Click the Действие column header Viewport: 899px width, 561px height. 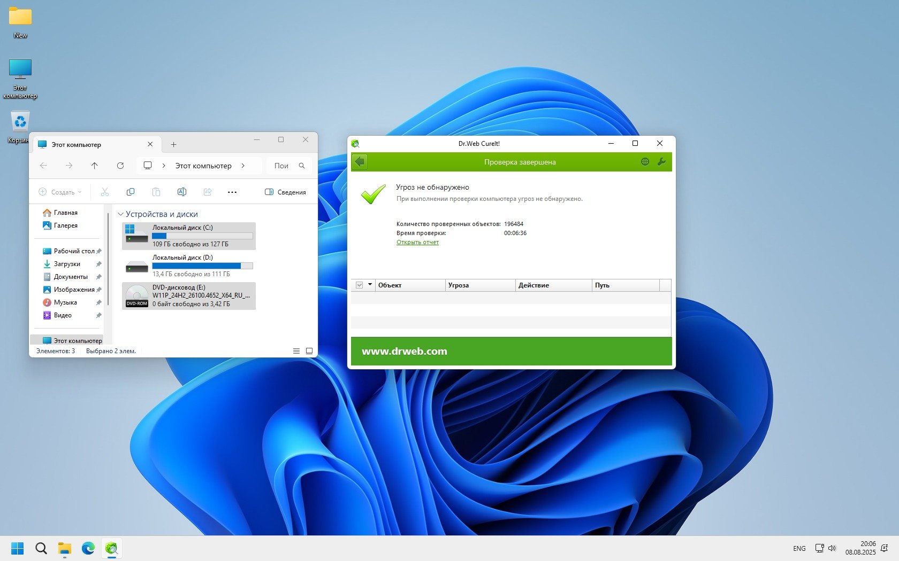tap(554, 285)
